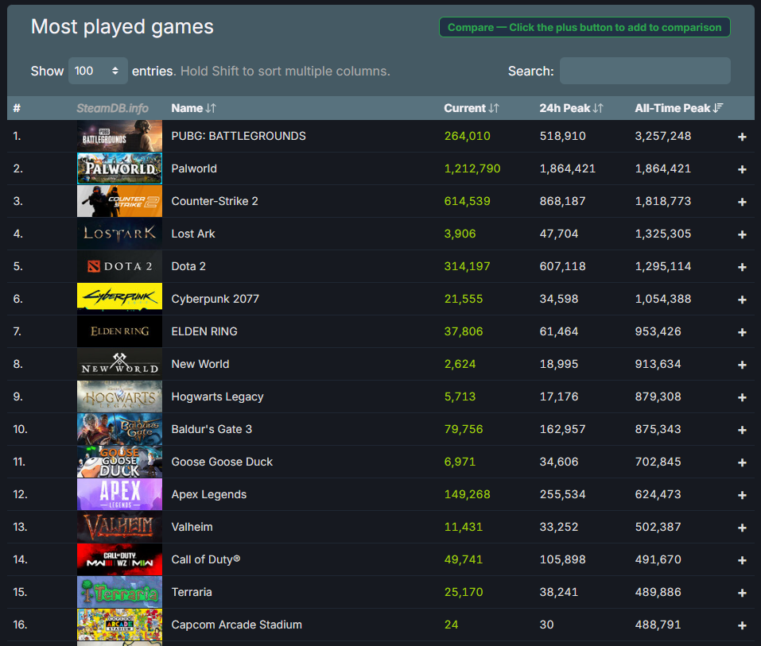The width and height of the screenshot is (761, 646).
Task: Add Counter-Strike 2 to comparison with plus
Action: pos(742,202)
